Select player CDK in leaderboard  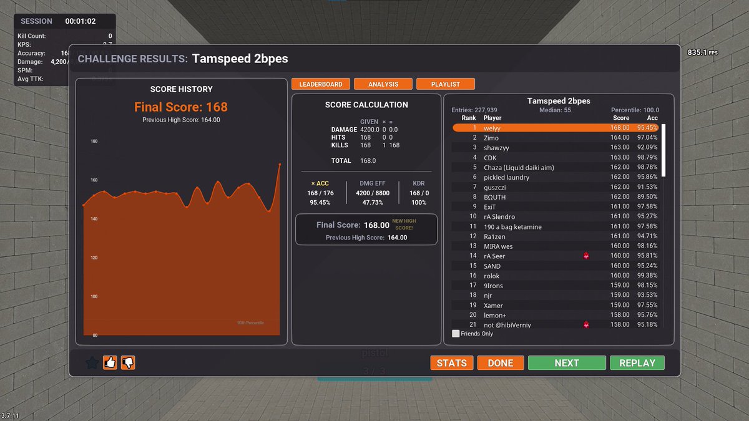(x=556, y=158)
